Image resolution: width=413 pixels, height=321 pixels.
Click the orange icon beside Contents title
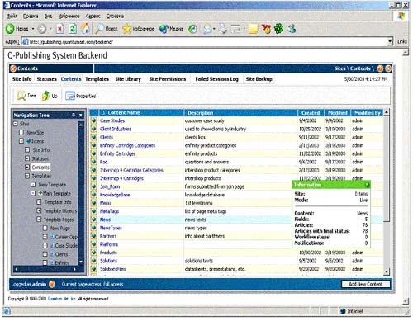coord(13,68)
